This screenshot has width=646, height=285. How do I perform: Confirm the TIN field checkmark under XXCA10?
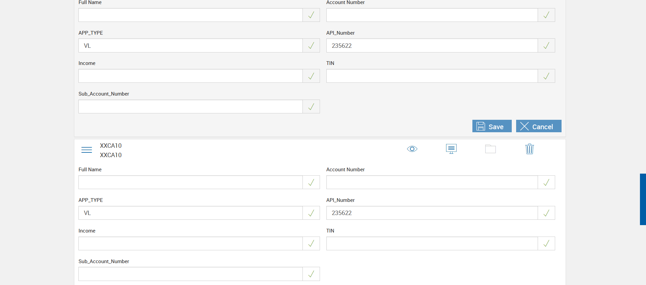click(x=546, y=244)
